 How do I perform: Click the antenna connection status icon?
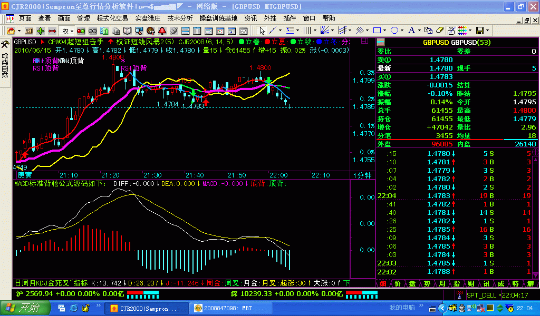[x=459, y=295]
